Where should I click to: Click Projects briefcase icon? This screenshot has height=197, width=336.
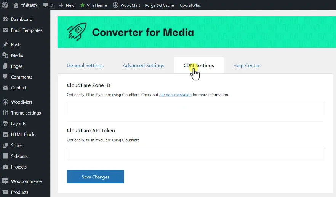[x=5, y=167]
